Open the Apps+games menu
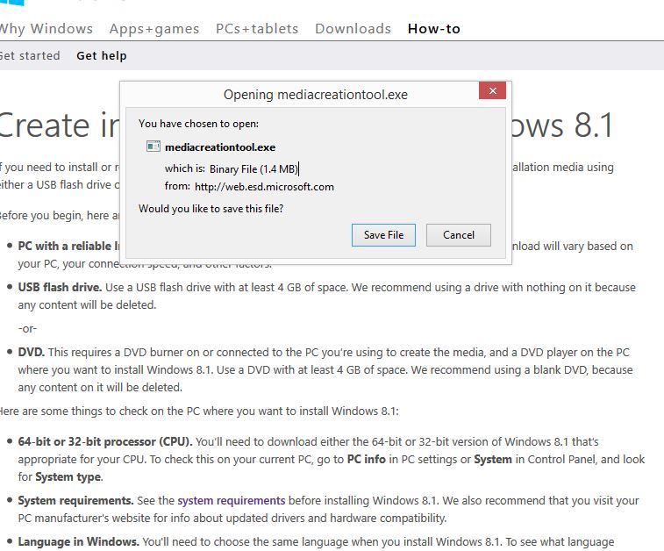Image resolution: width=664 pixels, height=551 pixels. (154, 29)
